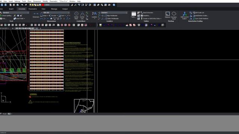
Task: Switch to the Insert ribbon tab
Action: tap(11, 9)
